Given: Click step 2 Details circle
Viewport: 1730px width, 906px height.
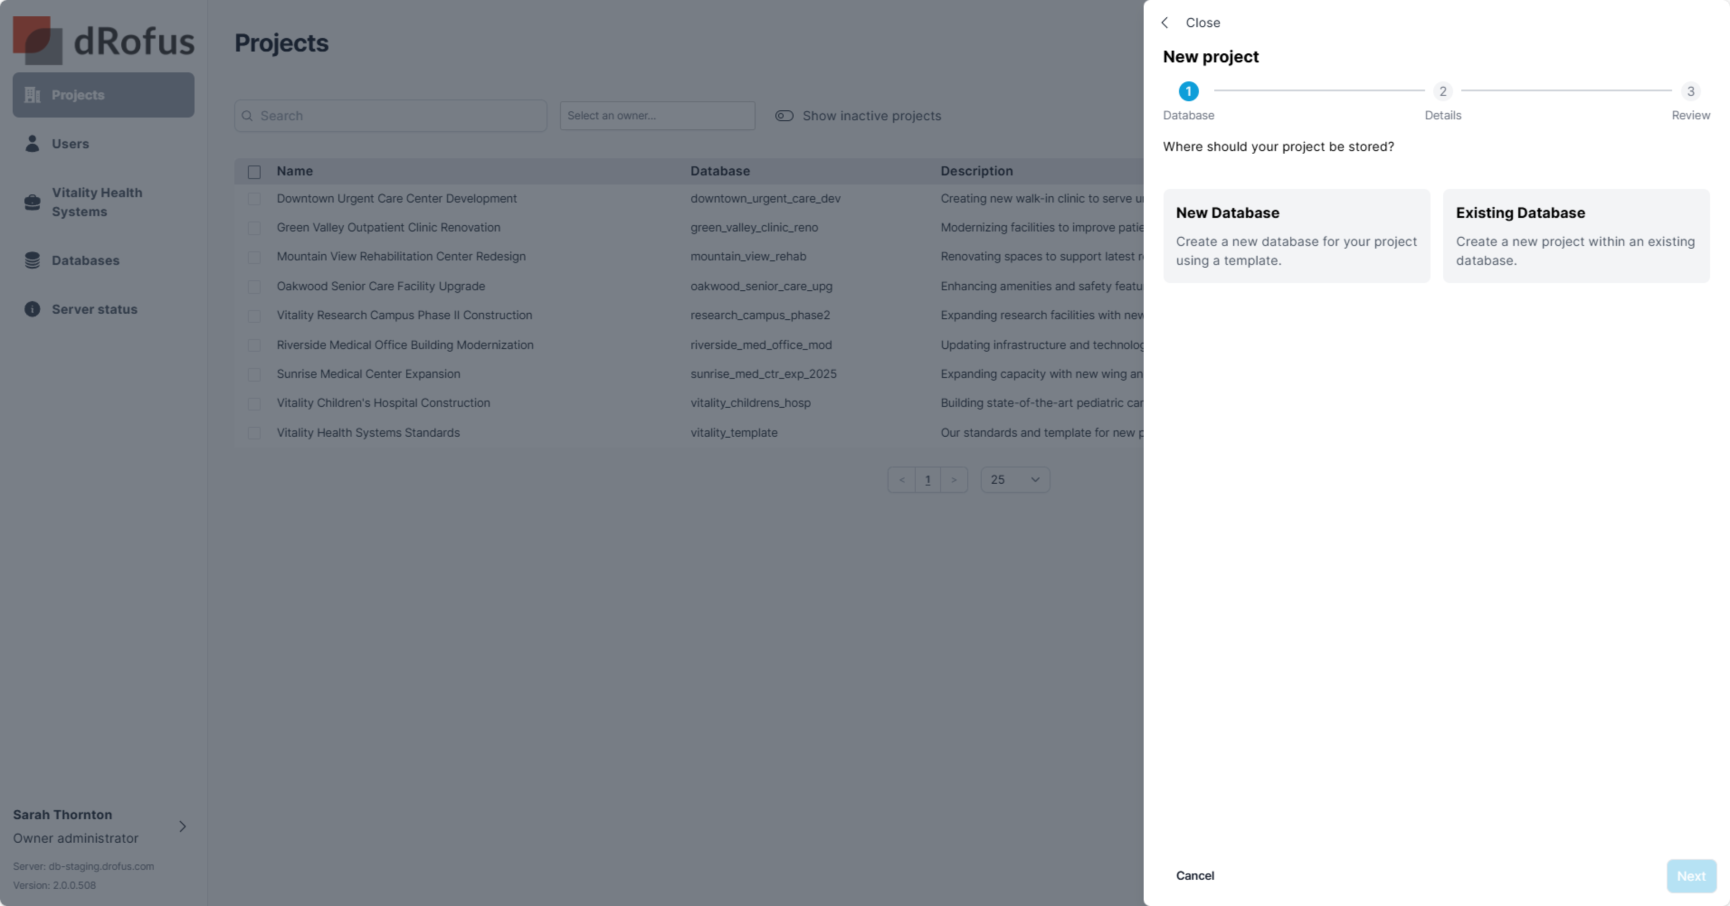Looking at the screenshot, I should click(x=1443, y=90).
